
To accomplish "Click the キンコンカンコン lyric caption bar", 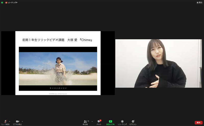I will coord(58,88).
